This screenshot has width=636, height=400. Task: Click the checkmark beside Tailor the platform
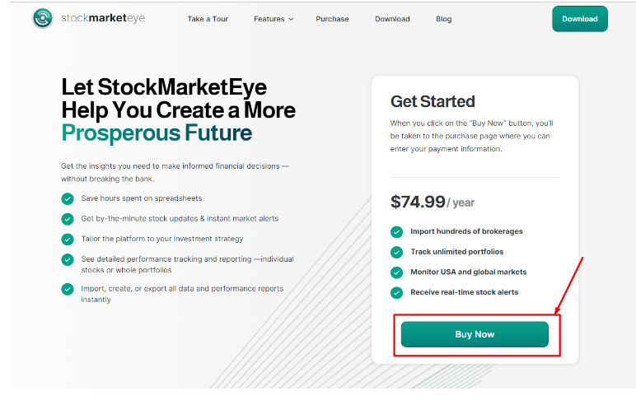click(x=68, y=240)
